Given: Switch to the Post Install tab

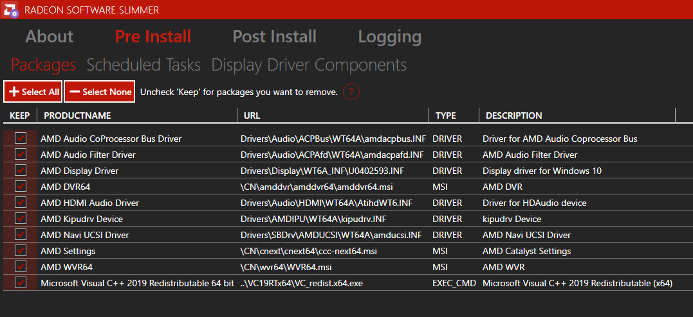Looking at the screenshot, I should point(274,37).
